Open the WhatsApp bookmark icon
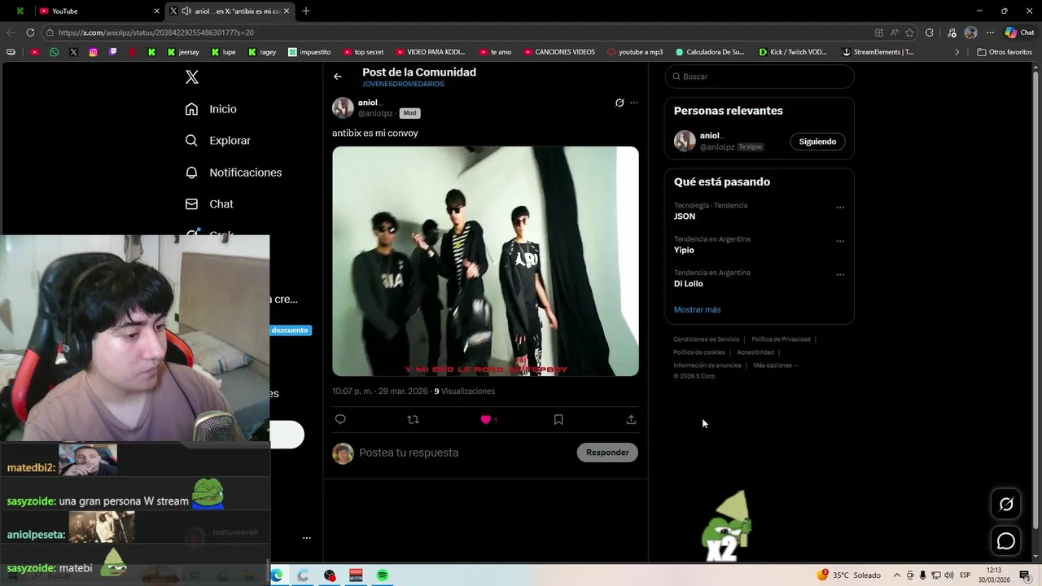Image resolution: width=1042 pixels, height=586 pixels. (x=54, y=52)
